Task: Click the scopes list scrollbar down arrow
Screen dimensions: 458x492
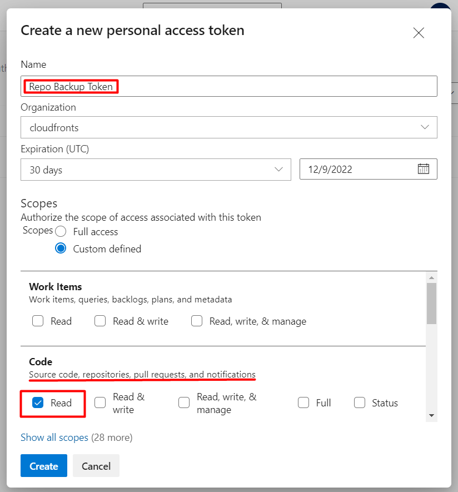Action: point(432,415)
